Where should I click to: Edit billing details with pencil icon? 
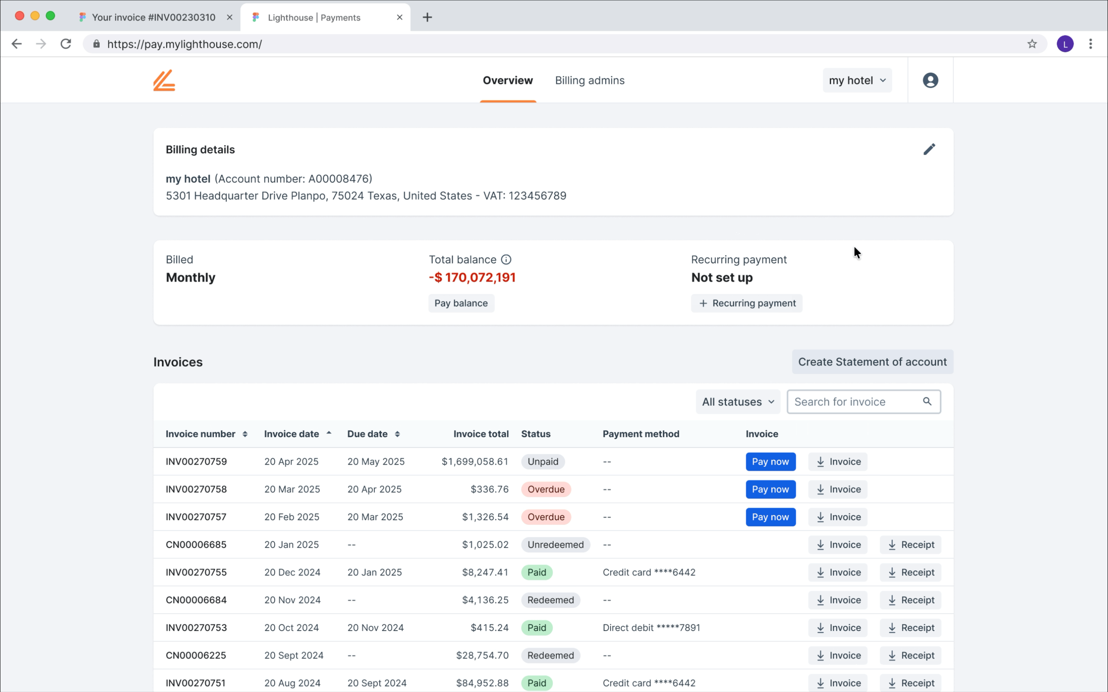[929, 149]
